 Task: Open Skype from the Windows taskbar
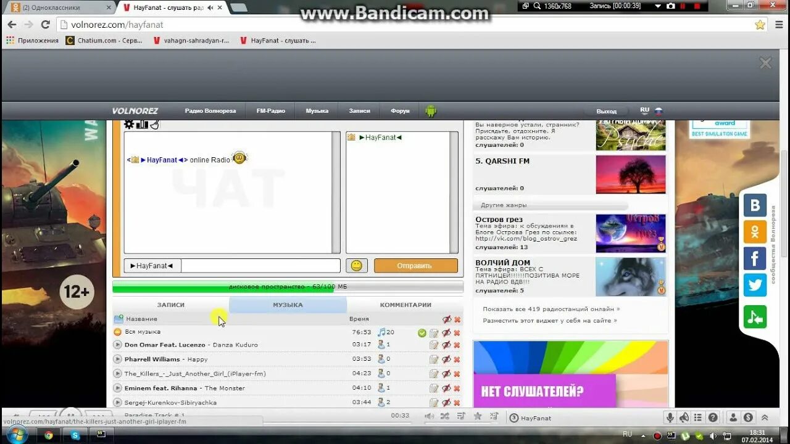[75, 435]
